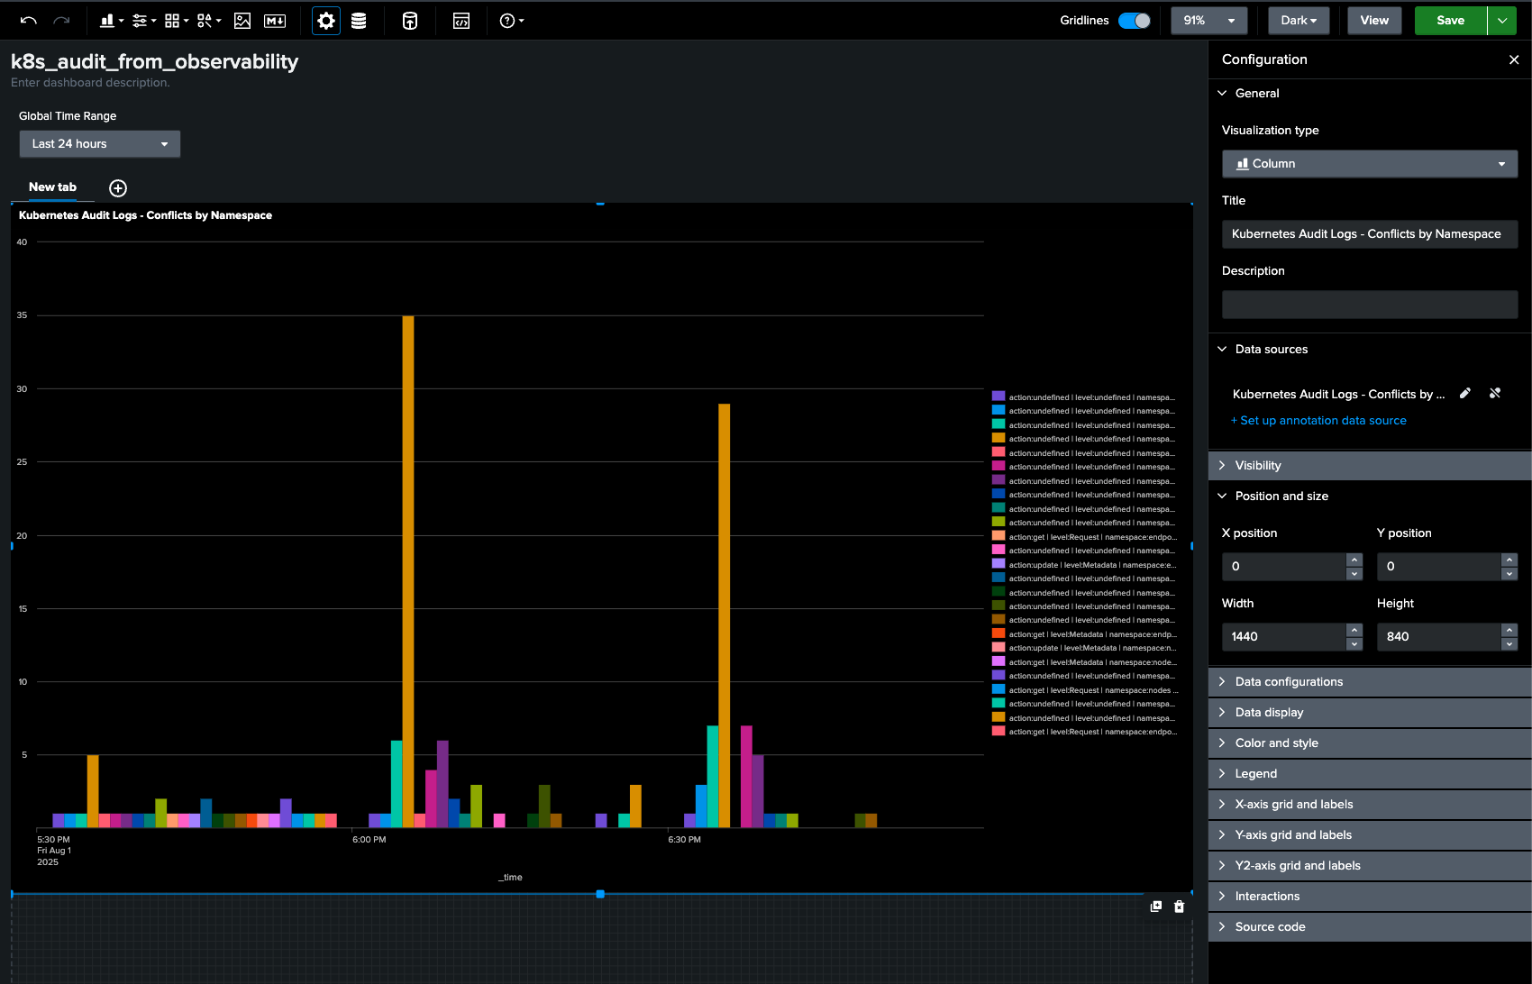This screenshot has height=984, width=1532.
Task: Expand the Color and style section
Action: (1276, 743)
